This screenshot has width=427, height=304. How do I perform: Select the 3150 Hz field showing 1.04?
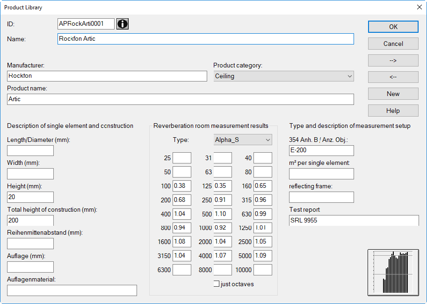pos(182,256)
